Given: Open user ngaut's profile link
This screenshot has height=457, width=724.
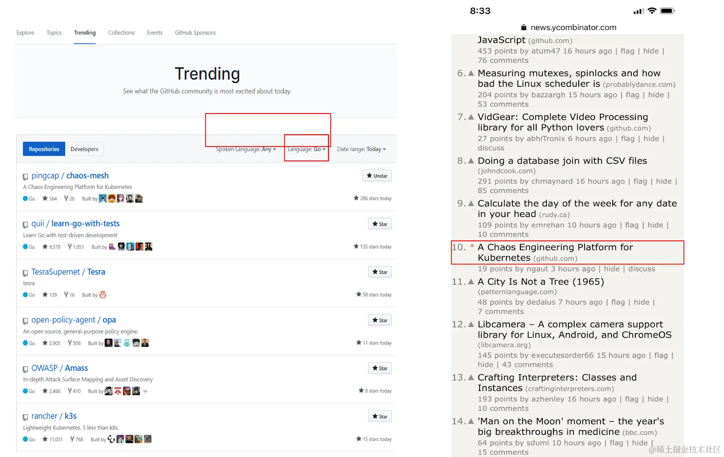Looking at the screenshot, I should click(537, 269).
